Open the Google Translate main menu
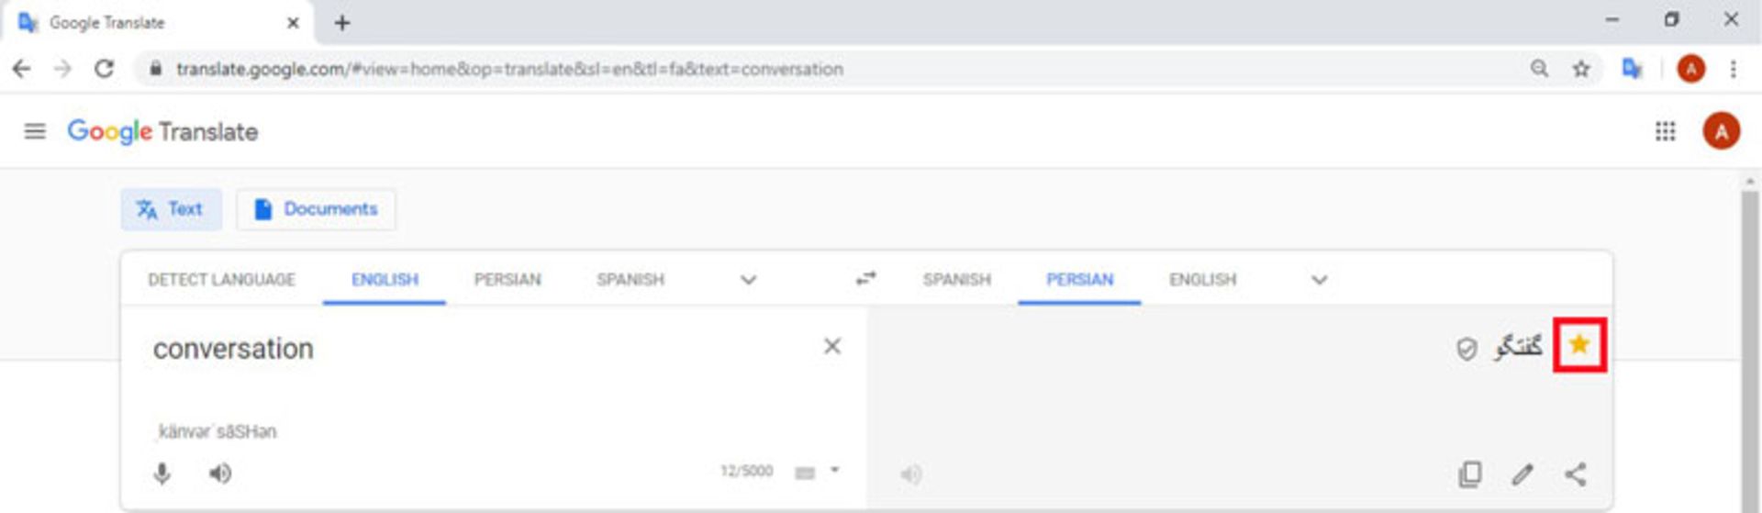Screen dimensions: 1762x513 tap(35, 131)
